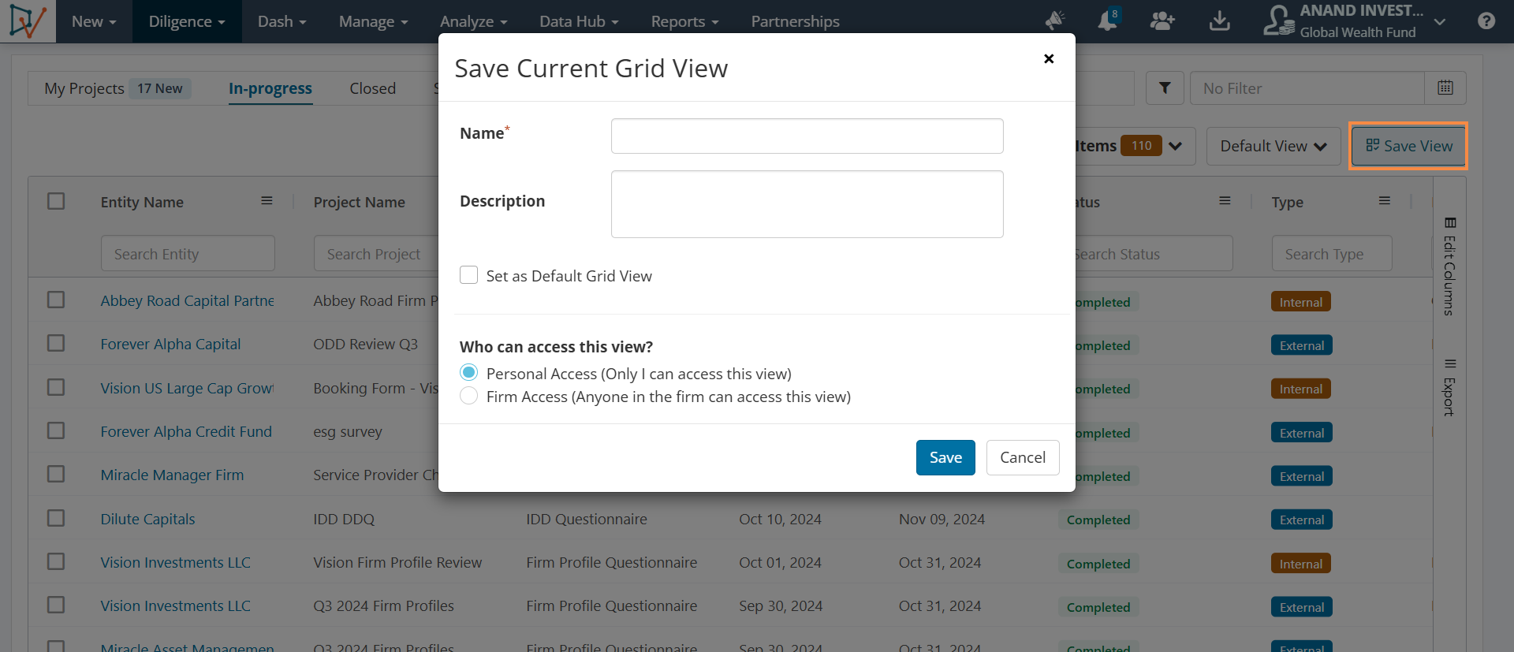Click the add users icon
This screenshot has width=1514, height=652.
(1162, 21)
